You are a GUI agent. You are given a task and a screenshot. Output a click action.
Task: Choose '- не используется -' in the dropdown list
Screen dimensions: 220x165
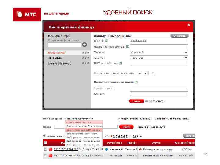pyautogui.click(x=84, y=122)
